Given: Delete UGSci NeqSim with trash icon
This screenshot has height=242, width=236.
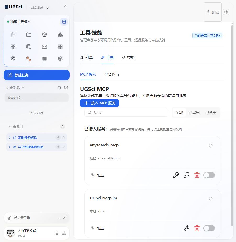Looking at the screenshot, I should tap(197, 228).
